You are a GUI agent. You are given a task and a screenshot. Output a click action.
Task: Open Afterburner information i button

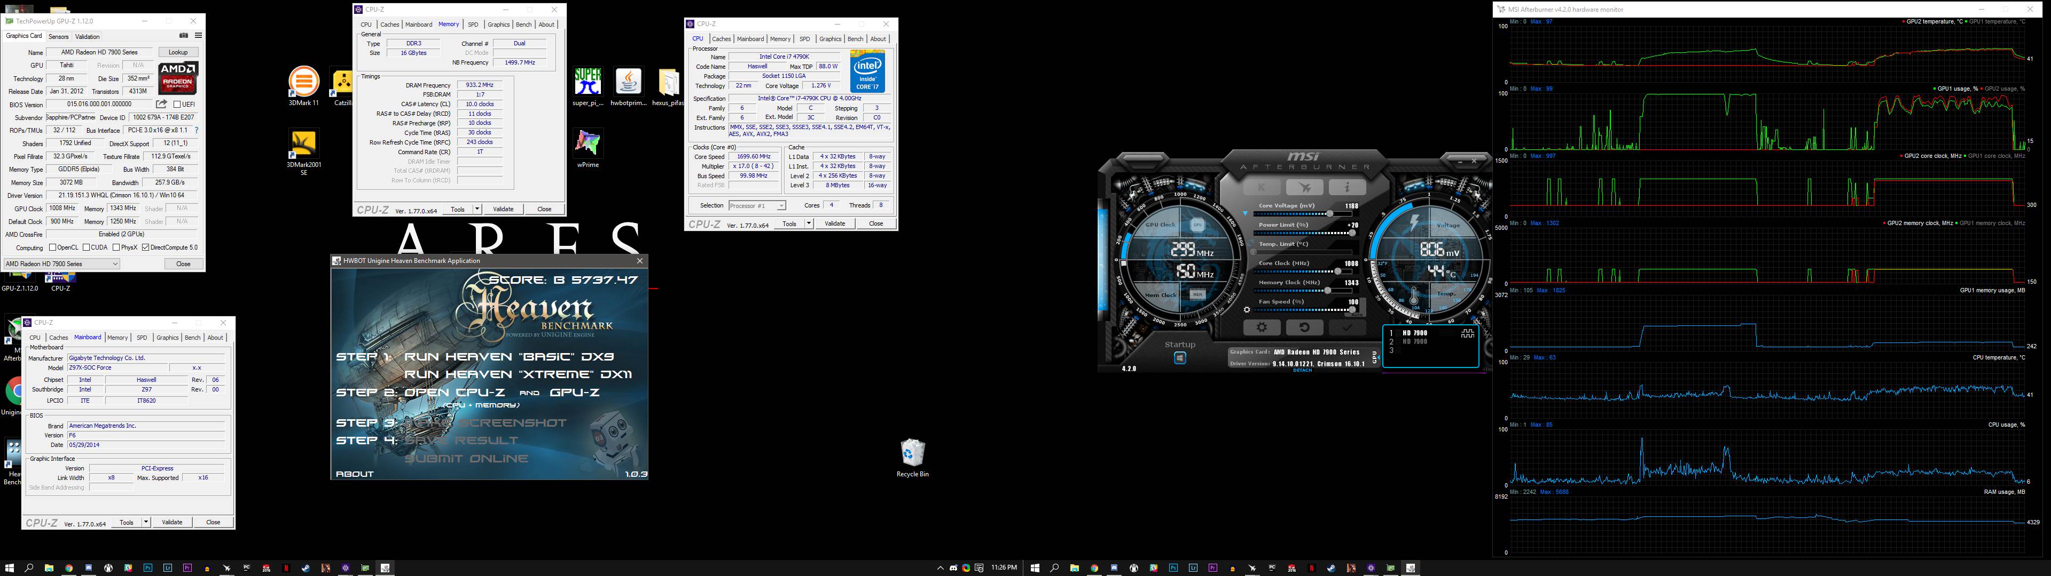(1347, 188)
